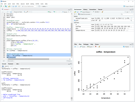Viewport: 135px width, 102px height.
Task: Click the Create a project icon
Action: click(6, 6)
